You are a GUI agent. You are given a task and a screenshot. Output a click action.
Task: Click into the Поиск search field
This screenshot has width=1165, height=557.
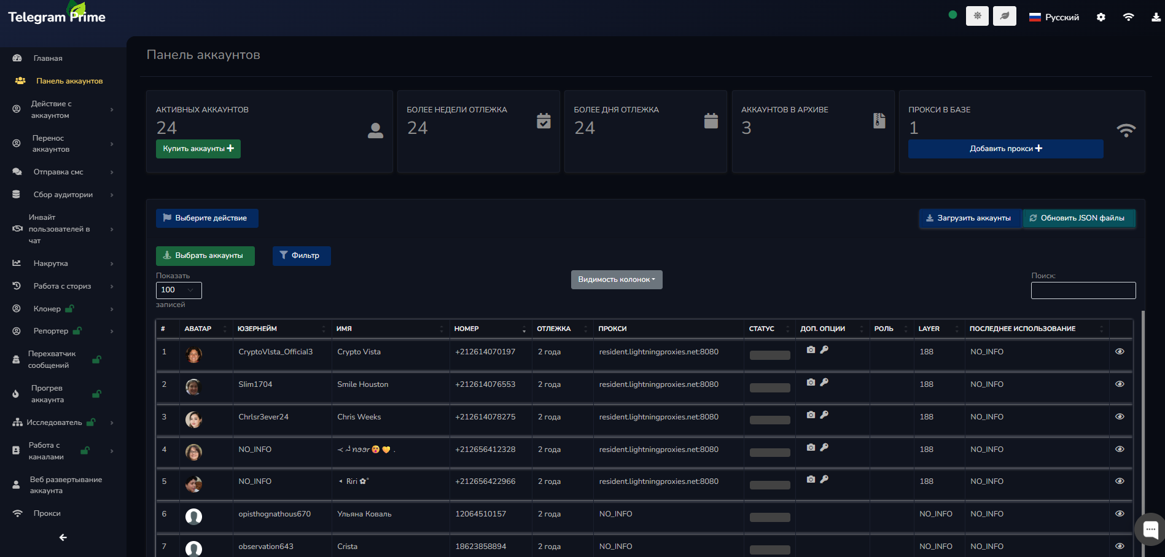coord(1083,290)
